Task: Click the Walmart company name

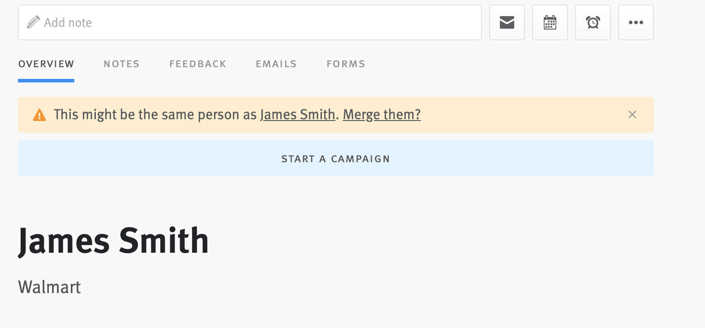Action: pos(49,287)
